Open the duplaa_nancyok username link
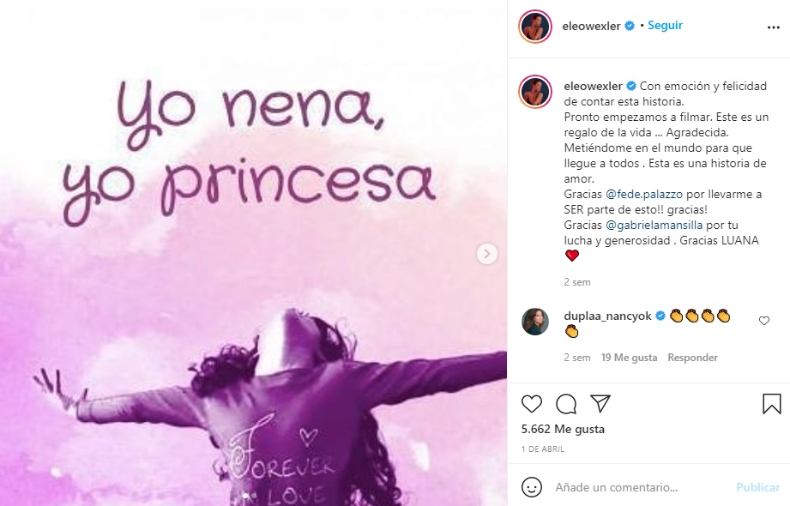The width and height of the screenshot is (790, 506). tap(607, 316)
